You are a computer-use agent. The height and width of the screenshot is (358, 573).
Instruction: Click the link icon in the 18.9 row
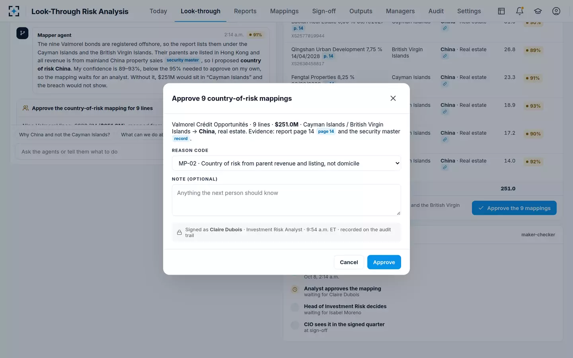tap(445, 112)
